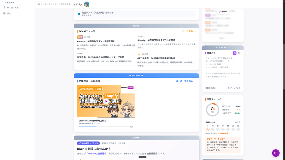This screenshot has height=160, width=285.
Task: Click the 0 / 7日 weekly pace count
Action: click(x=237, y=122)
